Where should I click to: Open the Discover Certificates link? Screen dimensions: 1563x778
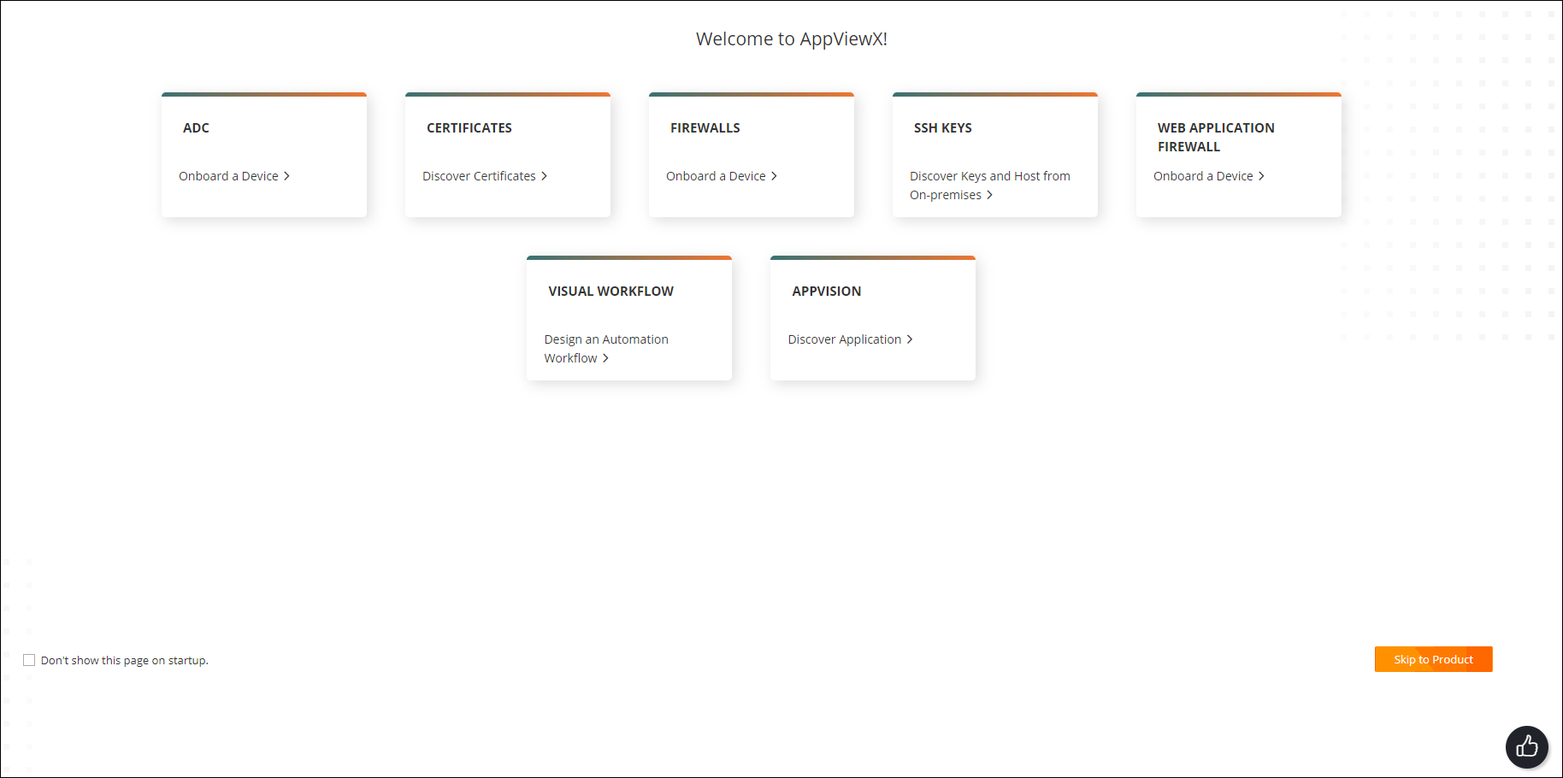point(485,176)
